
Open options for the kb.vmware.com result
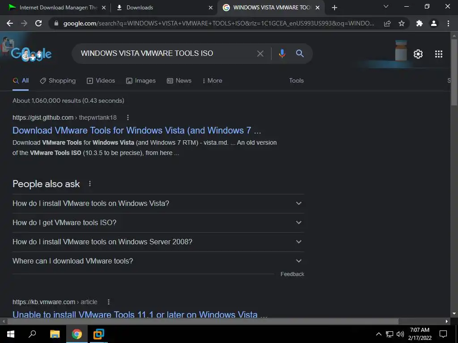coord(108,302)
